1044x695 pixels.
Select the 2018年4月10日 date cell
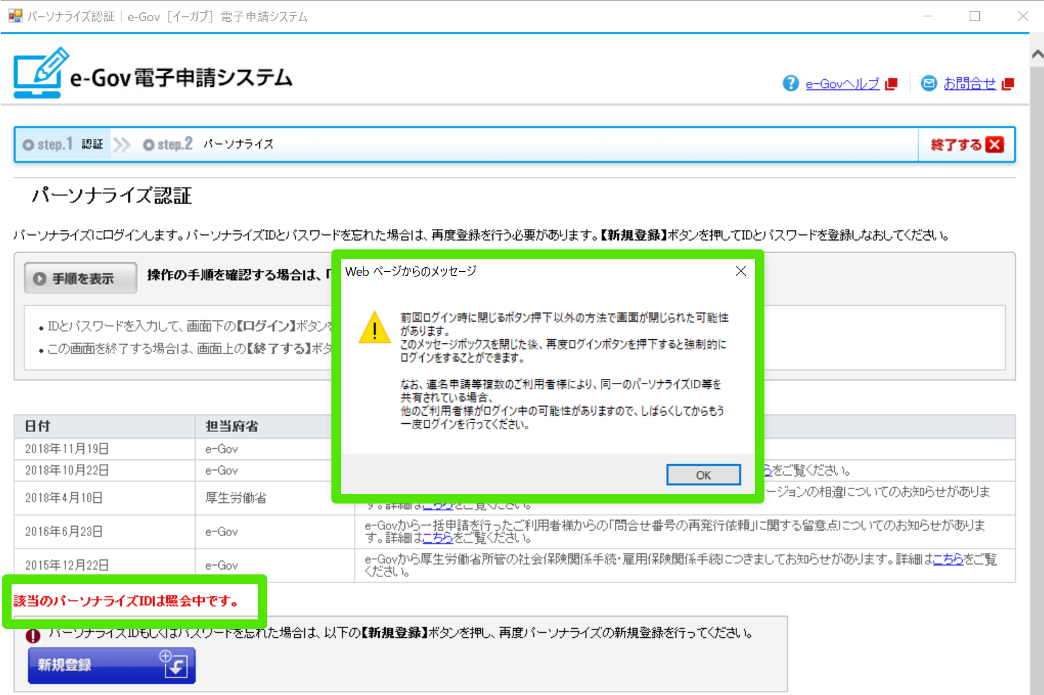tap(105, 498)
